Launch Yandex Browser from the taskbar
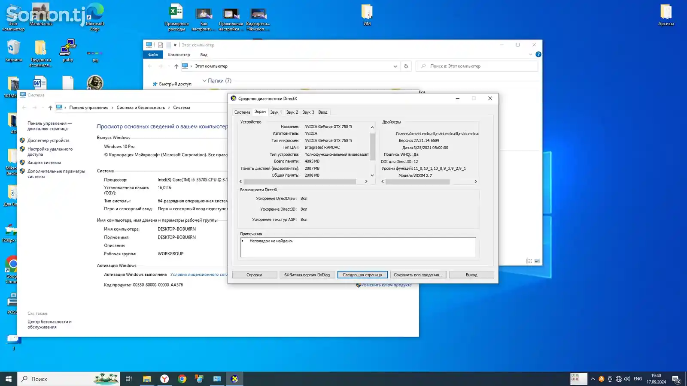 coord(164,379)
